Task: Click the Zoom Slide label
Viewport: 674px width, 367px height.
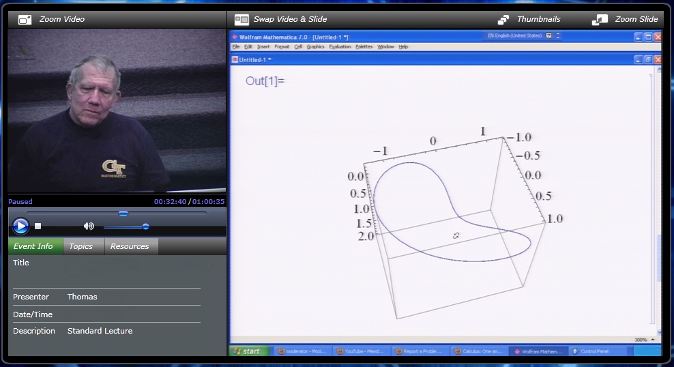Action: 636,19
